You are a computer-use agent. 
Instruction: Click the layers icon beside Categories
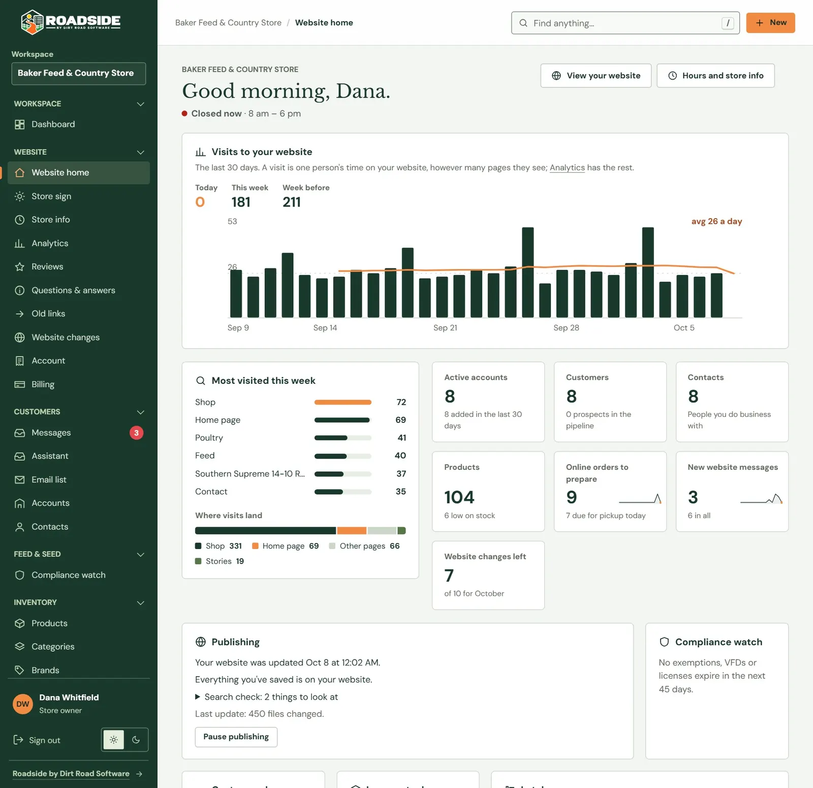click(x=20, y=647)
